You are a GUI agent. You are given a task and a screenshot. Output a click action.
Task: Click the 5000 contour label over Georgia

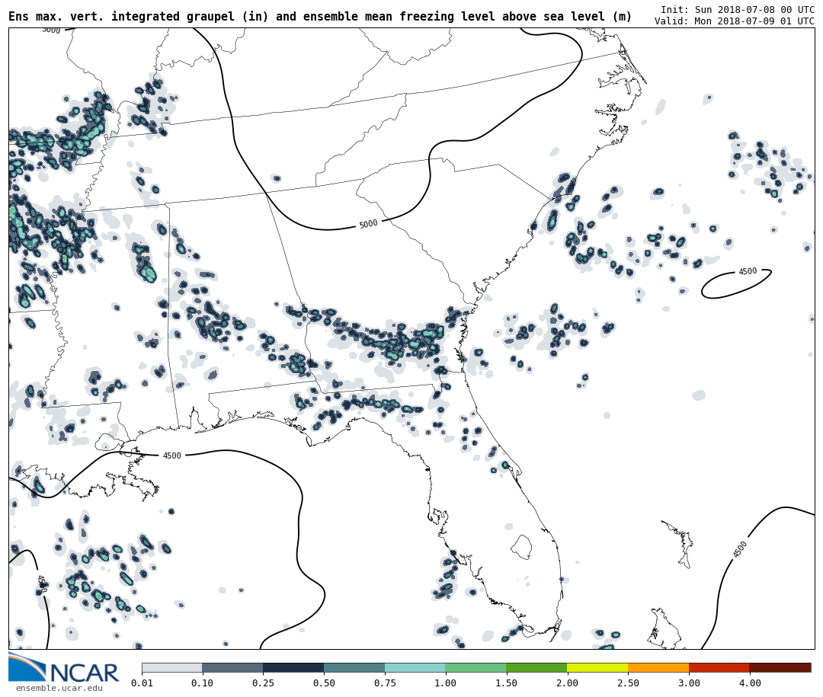tap(368, 224)
